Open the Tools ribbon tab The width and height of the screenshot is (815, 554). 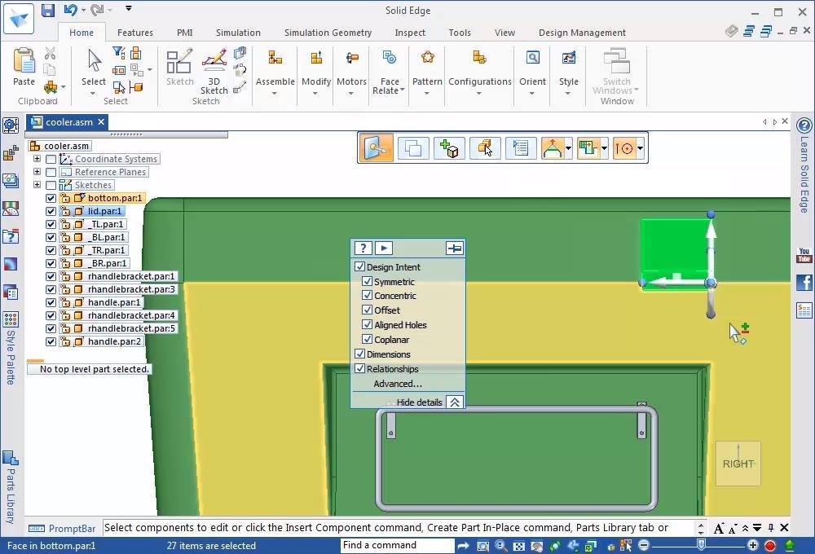tap(460, 33)
